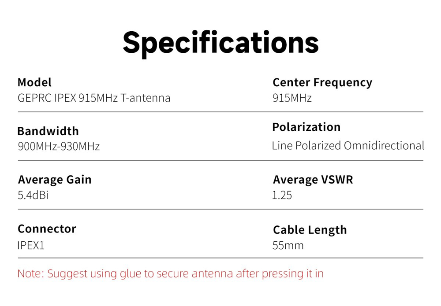
Task: Select the Bandwidth label
Action: (x=48, y=131)
